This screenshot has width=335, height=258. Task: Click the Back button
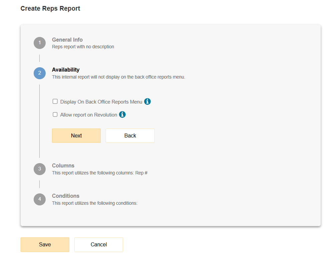coord(130,135)
